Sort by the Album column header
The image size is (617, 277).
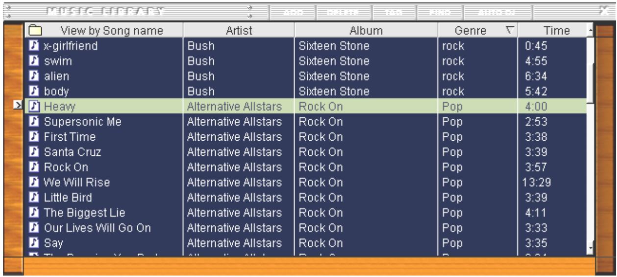[366, 31]
